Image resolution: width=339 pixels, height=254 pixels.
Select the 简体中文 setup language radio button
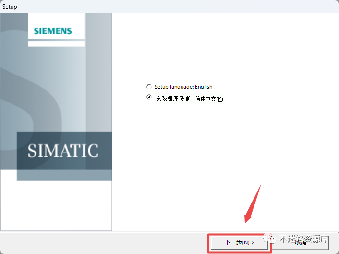149,97
